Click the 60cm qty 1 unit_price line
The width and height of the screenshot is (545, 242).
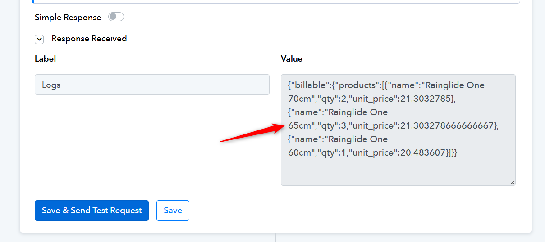click(x=373, y=152)
